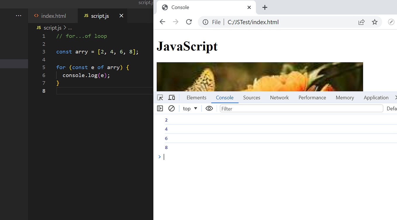397x220 pixels.
Task: Reload the page with the refresh icon
Action: [189, 22]
